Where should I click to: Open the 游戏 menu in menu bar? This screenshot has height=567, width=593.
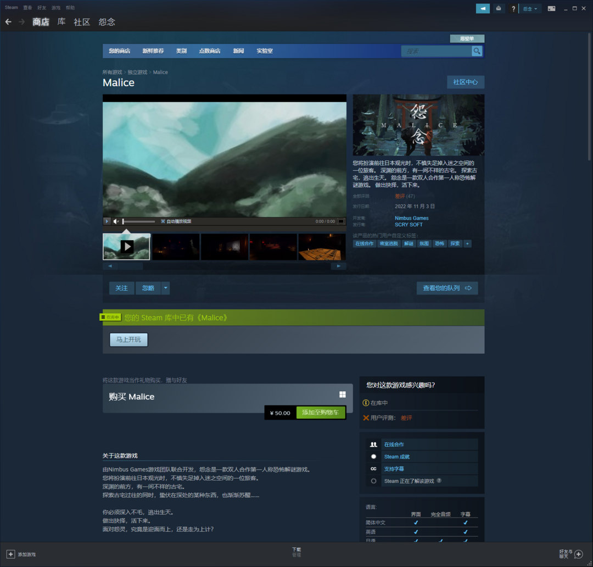(56, 8)
